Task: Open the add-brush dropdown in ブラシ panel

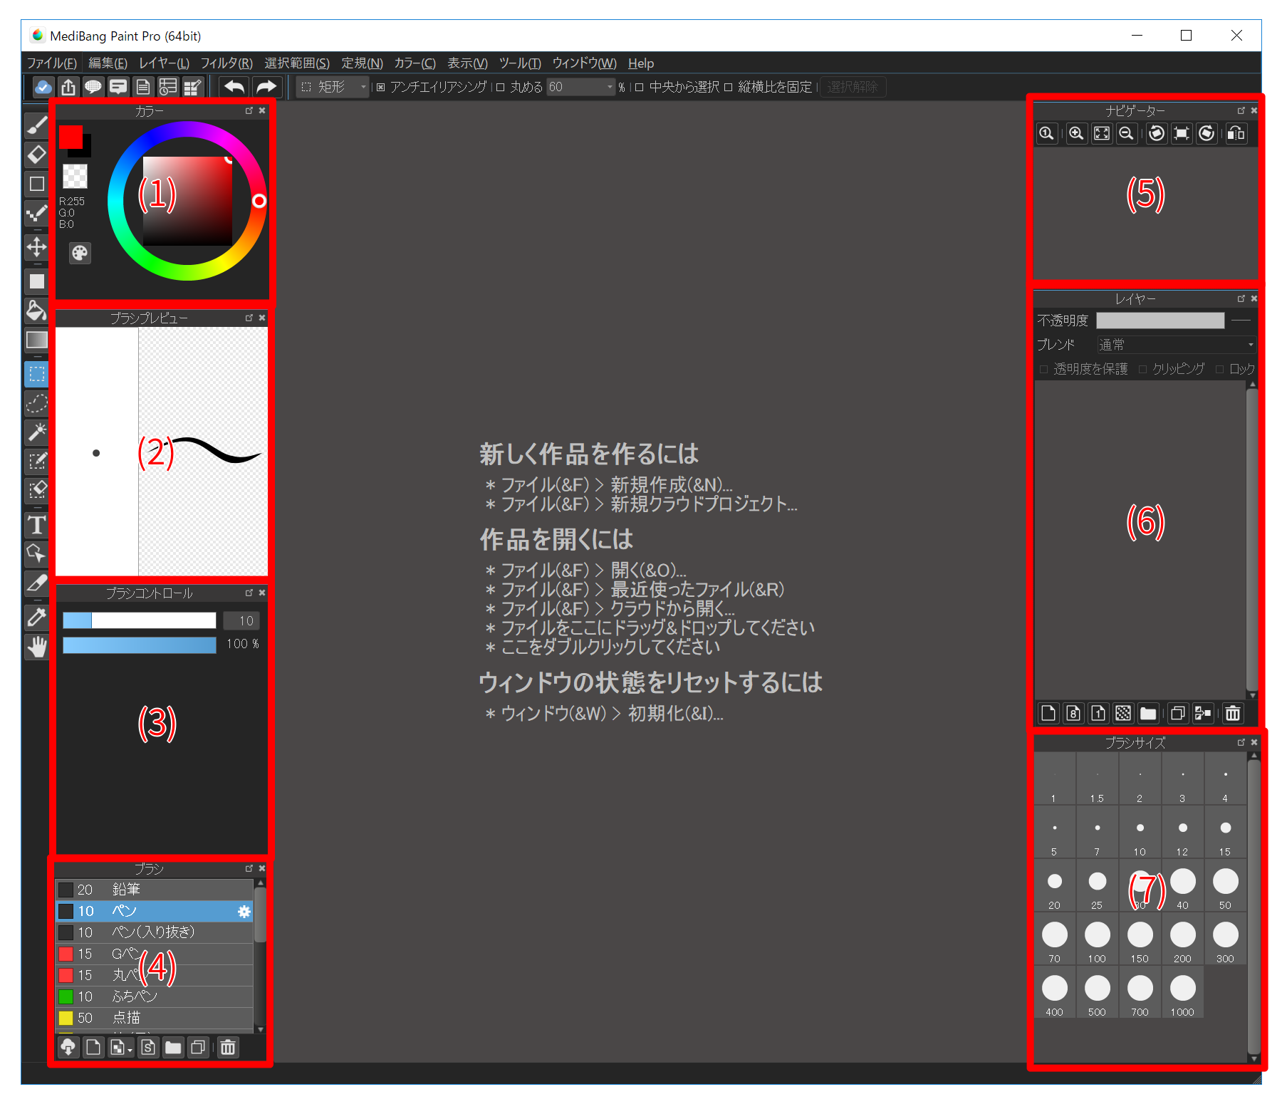Action: point(120,1047)
